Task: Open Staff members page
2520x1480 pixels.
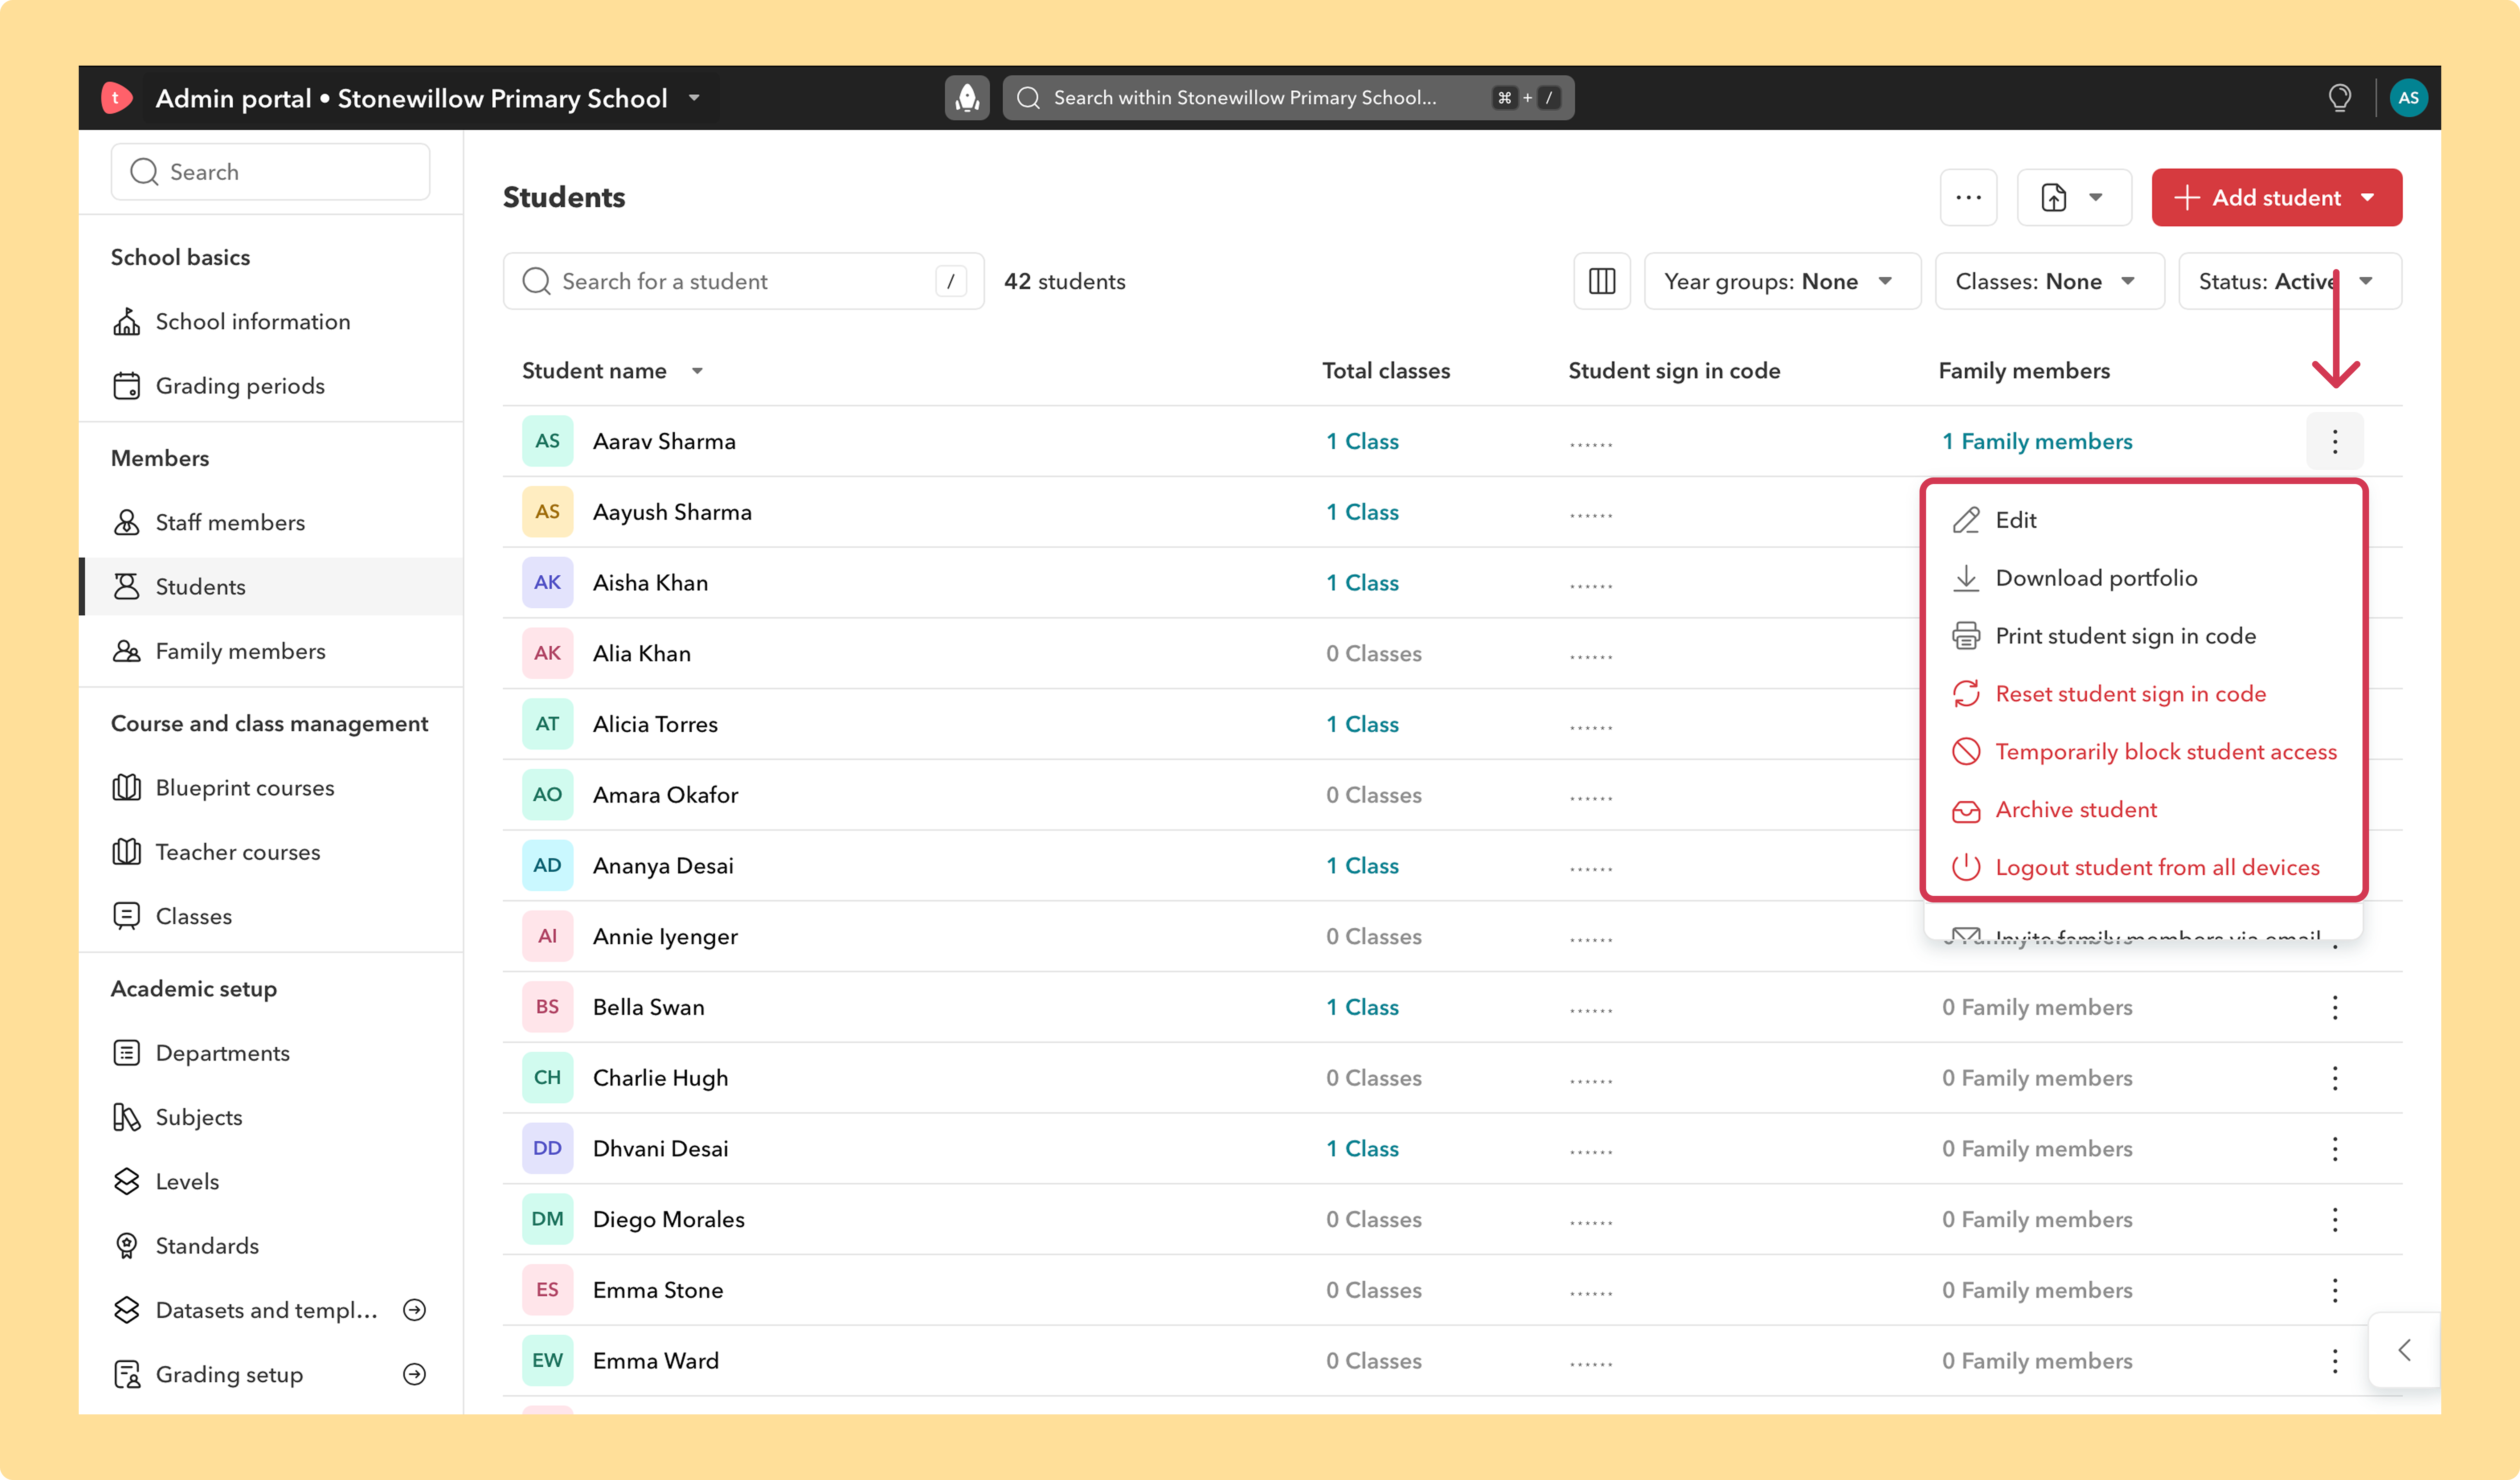Action: 271,522
